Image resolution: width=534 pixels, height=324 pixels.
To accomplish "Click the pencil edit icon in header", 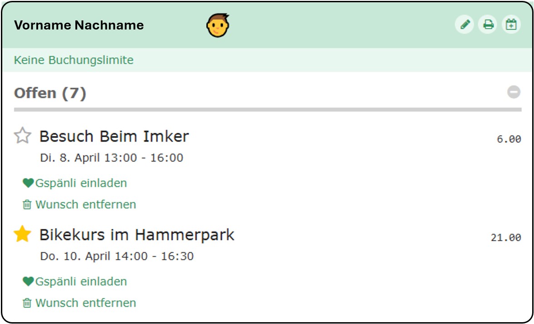I will [x=465, y=25].
